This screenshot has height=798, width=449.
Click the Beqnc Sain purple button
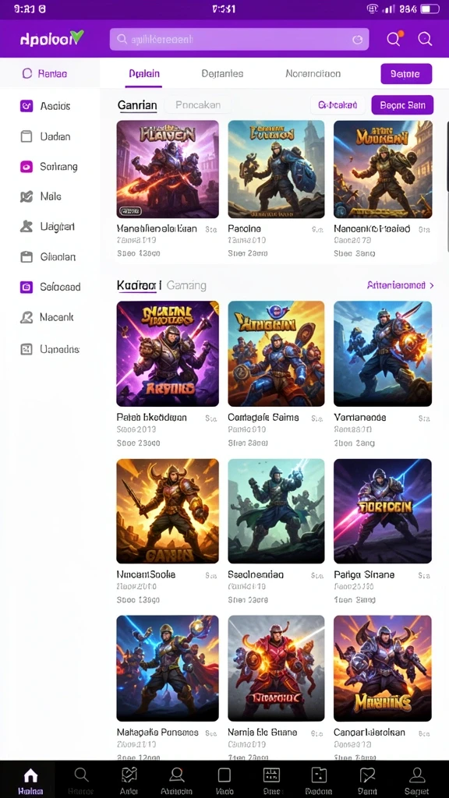402,105
